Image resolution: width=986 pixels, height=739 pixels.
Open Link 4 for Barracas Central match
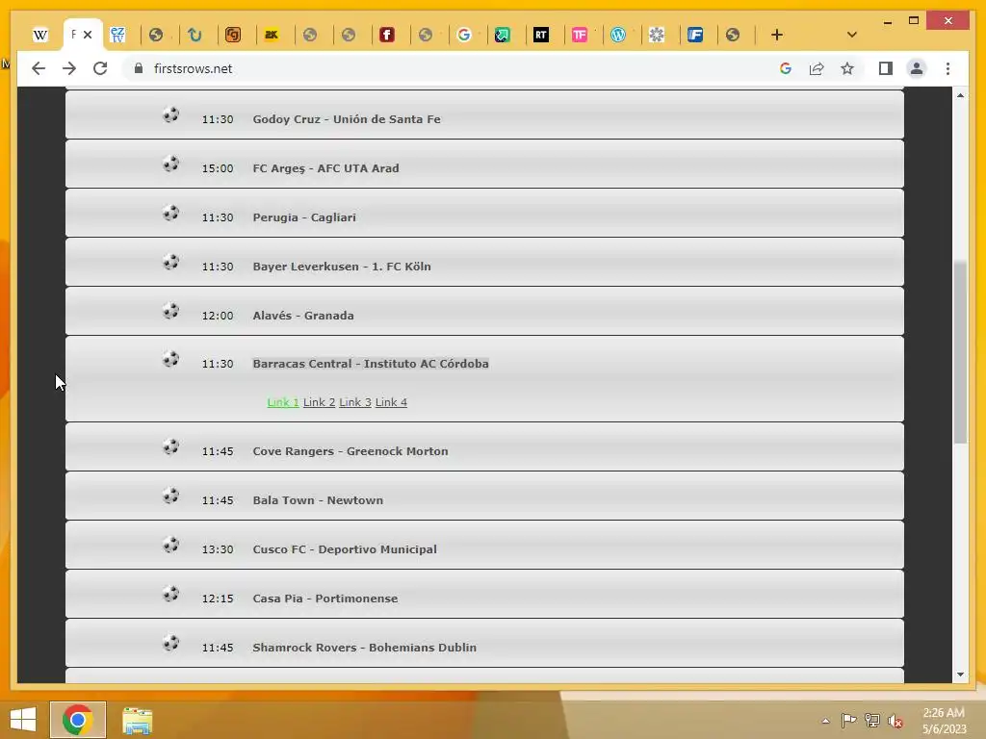(x=391, y=402)
